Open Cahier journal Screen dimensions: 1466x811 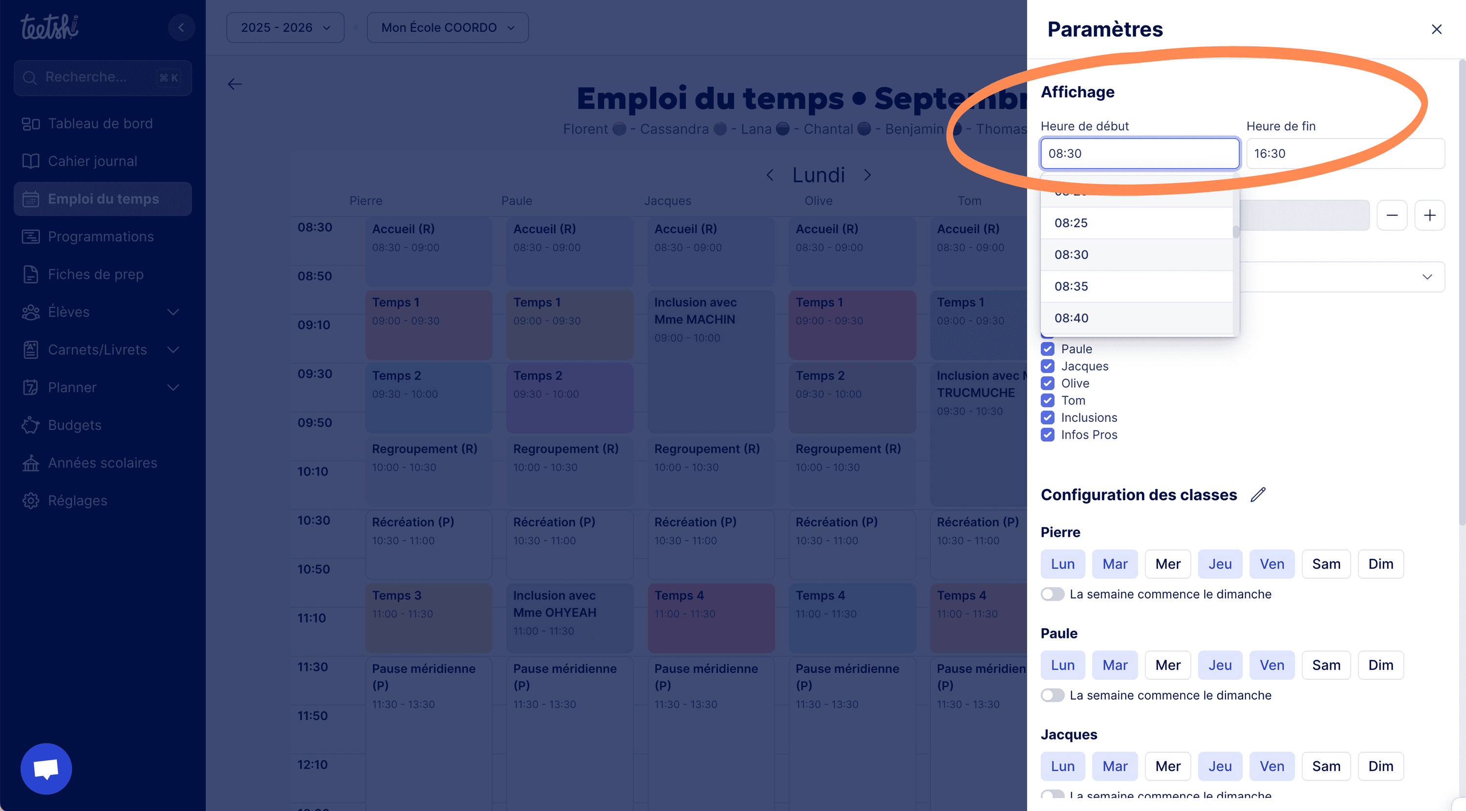click(x=103, y=161)
